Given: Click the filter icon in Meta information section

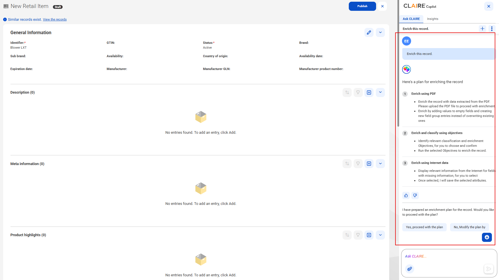Looking at the screenshot, I should coord(358,164).
